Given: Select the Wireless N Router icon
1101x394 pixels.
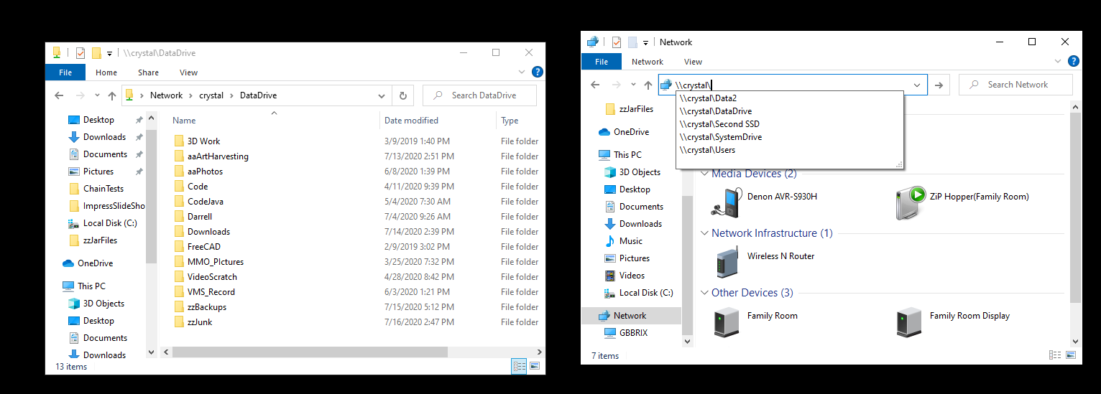Looking at the screenshot, I should click(x=727, y=263).
